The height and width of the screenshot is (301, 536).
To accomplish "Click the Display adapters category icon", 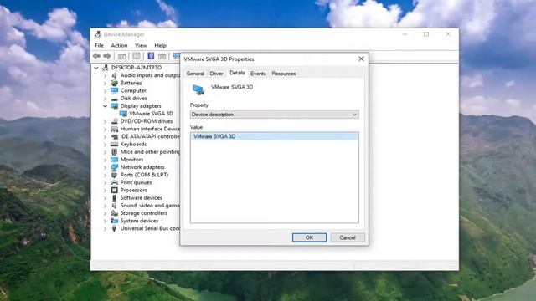I will point(114,106).
